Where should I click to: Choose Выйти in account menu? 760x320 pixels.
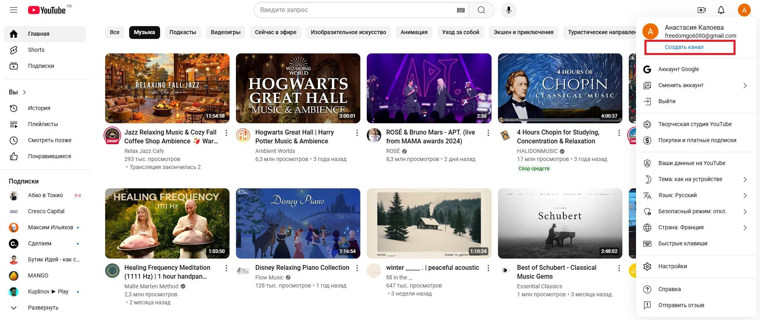point(667,101)
